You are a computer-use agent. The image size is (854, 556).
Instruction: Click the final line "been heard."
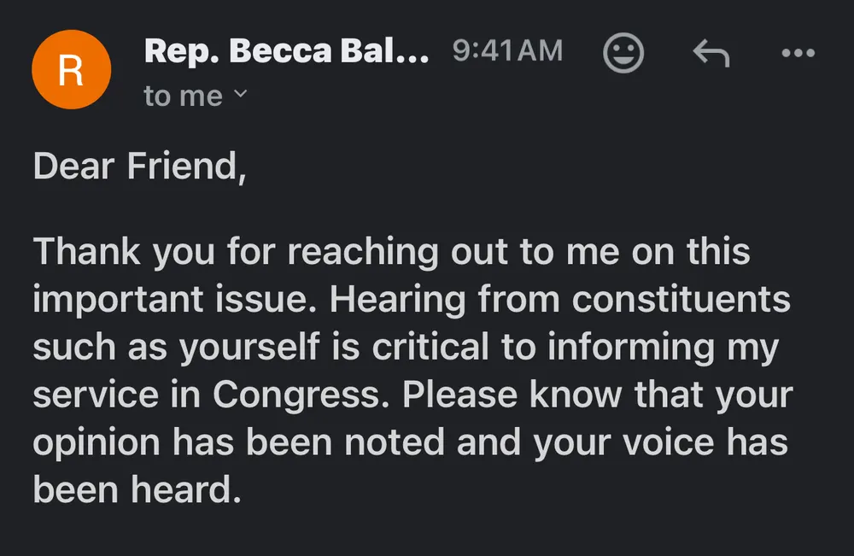coord(132,491)
